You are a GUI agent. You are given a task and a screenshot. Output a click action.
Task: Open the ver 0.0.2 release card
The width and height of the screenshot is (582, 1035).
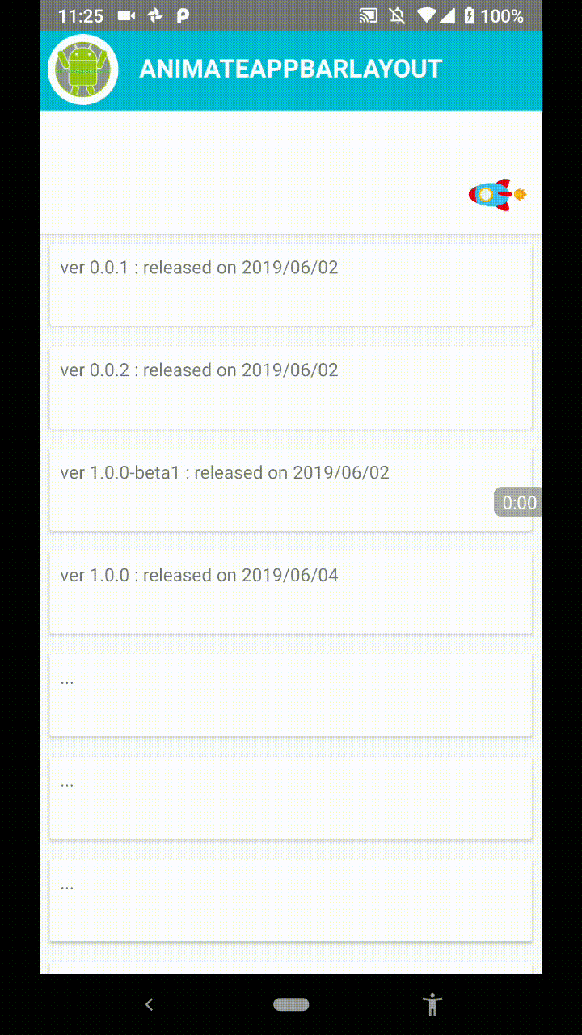pyautogui.click(x=291, y=388)
